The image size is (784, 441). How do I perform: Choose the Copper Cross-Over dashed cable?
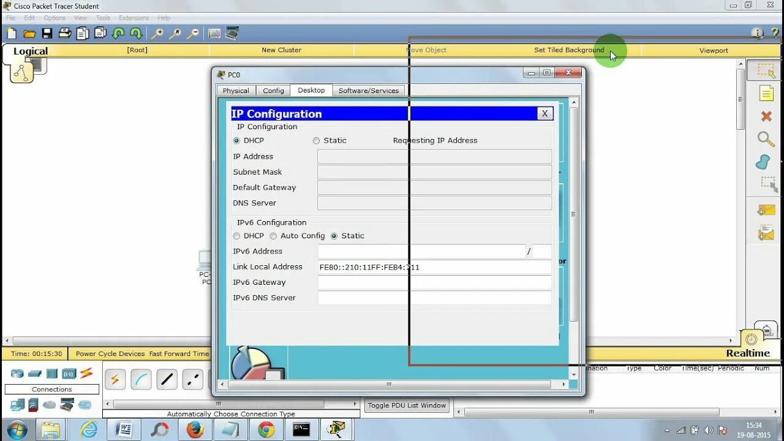coord(192,380)
